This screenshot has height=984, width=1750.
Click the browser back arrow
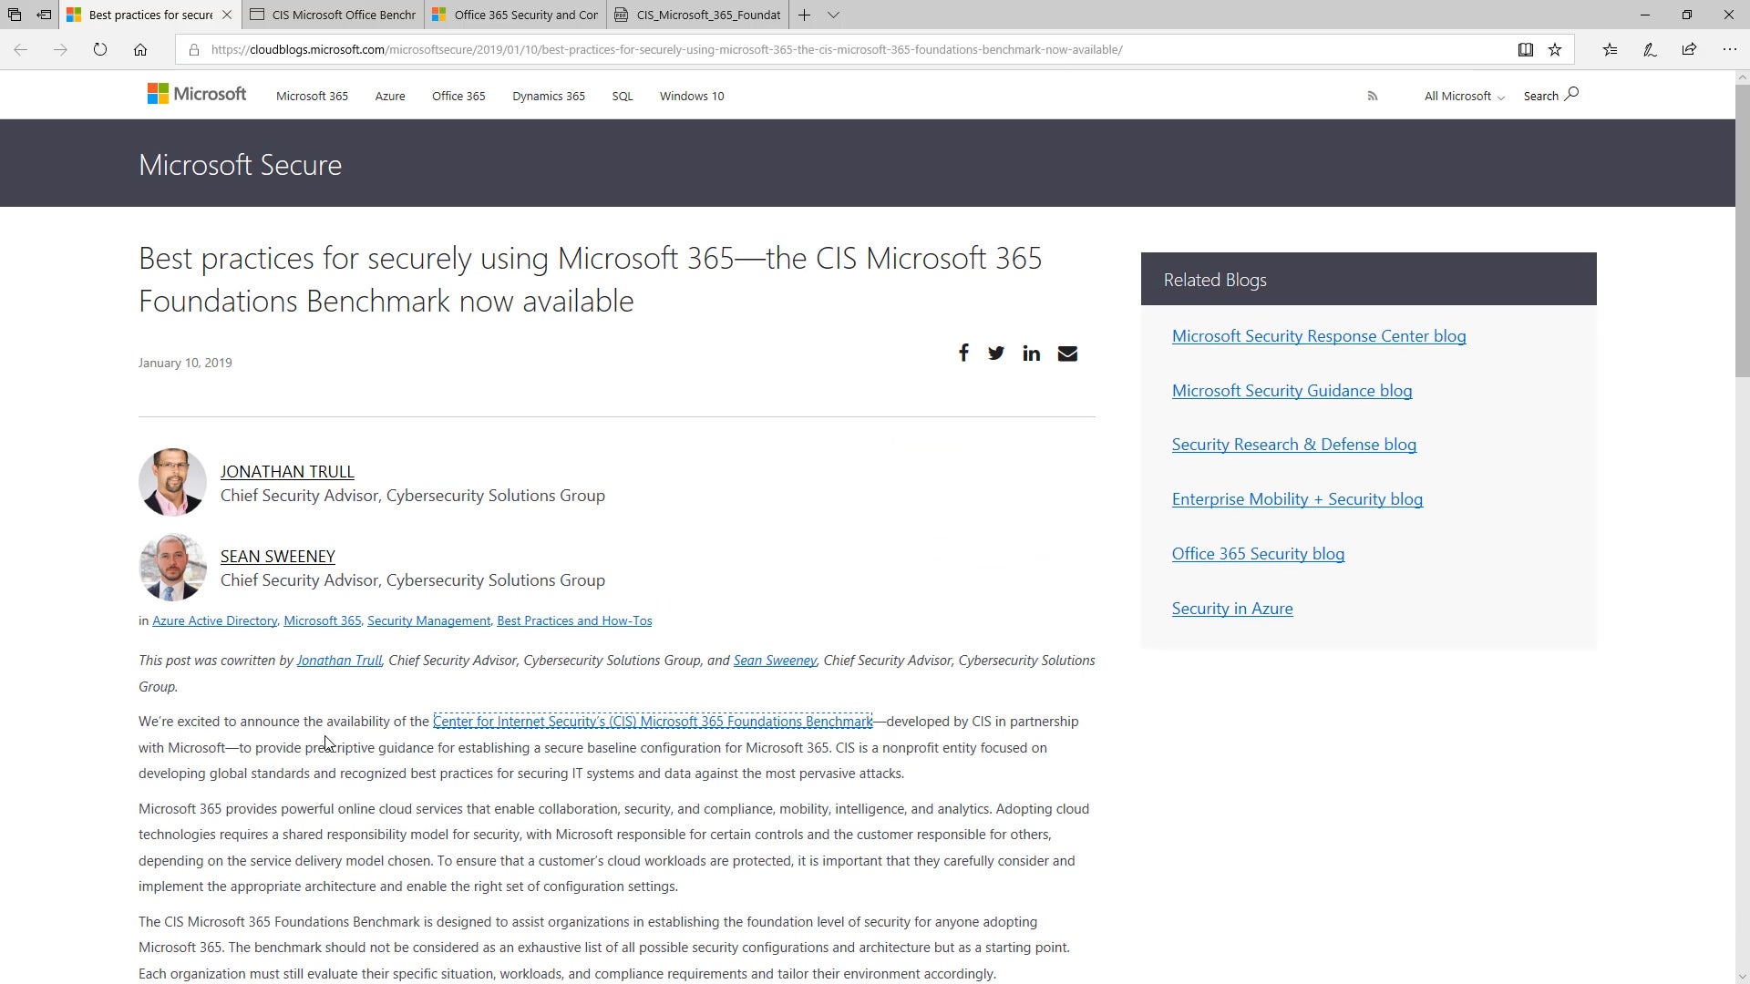[20, 49]
